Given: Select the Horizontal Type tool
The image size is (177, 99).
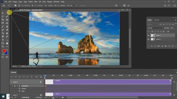Looking at the screenshot, I should 3,40.
